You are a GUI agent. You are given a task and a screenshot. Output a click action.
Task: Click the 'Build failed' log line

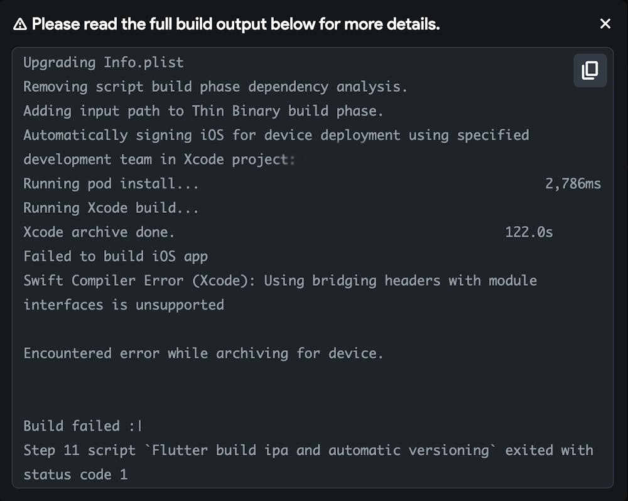coord(82,426)
